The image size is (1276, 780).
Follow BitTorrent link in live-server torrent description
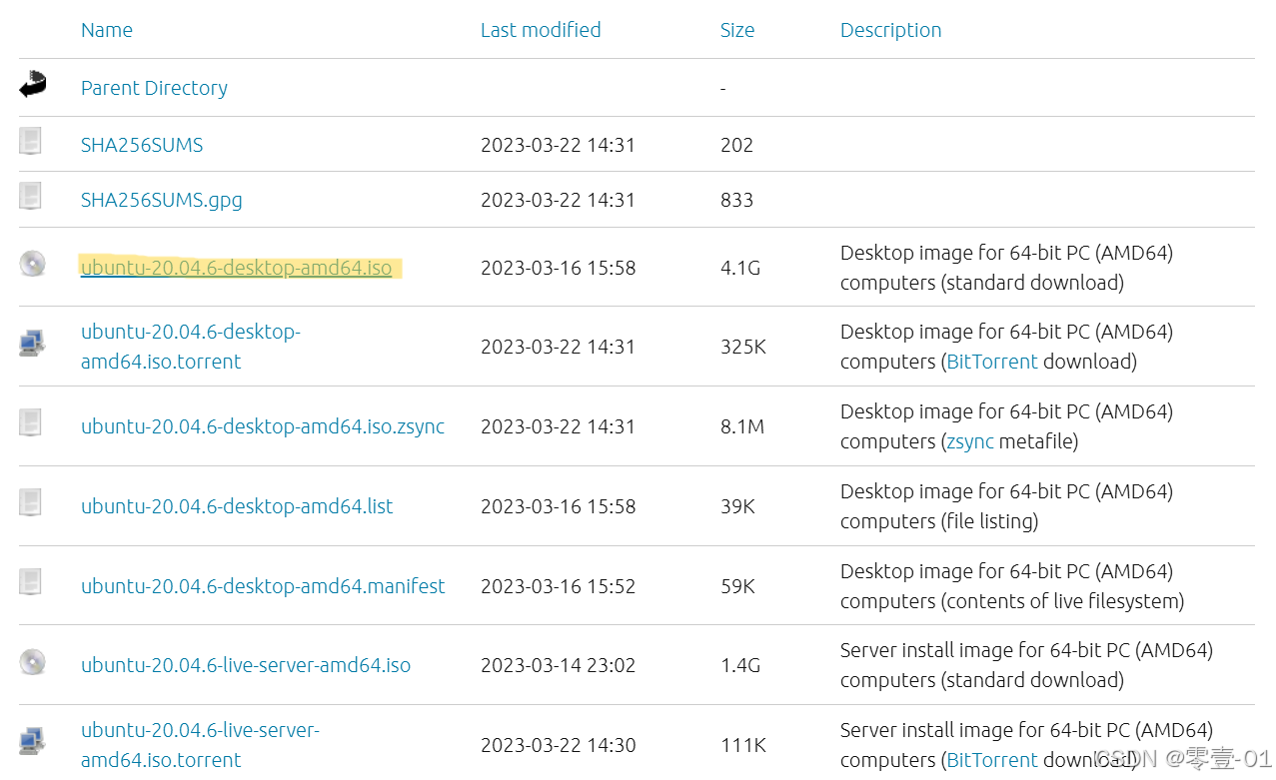pyautogui.click(x=992, y=760)
